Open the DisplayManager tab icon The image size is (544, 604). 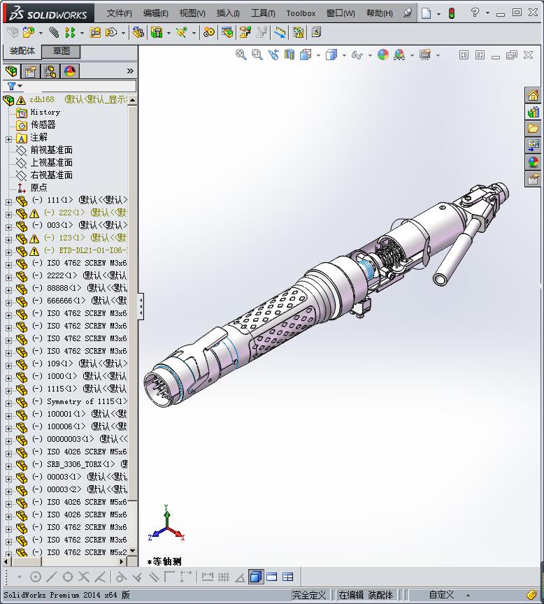pos(70,71)
